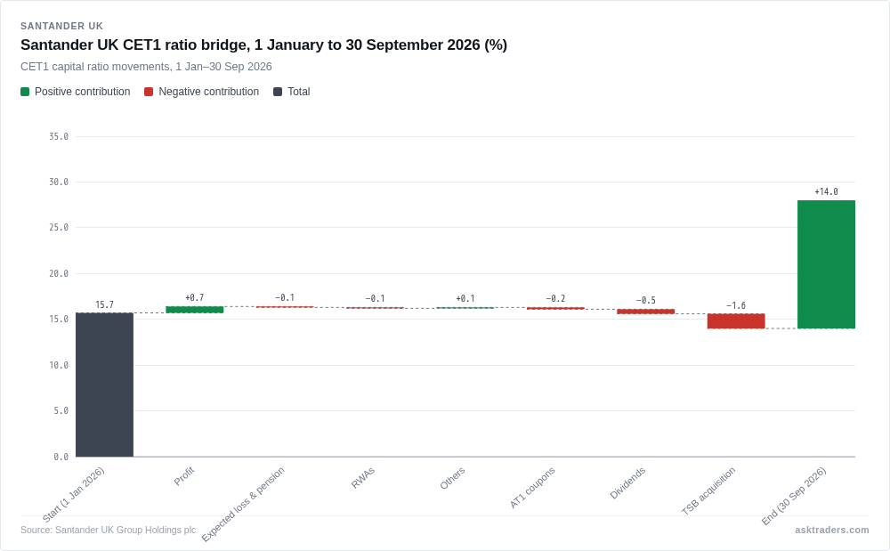The width and height of the screenshot is (890, 551).
Task: Click the RWAs x-axis label
Action: click(363, 478)
